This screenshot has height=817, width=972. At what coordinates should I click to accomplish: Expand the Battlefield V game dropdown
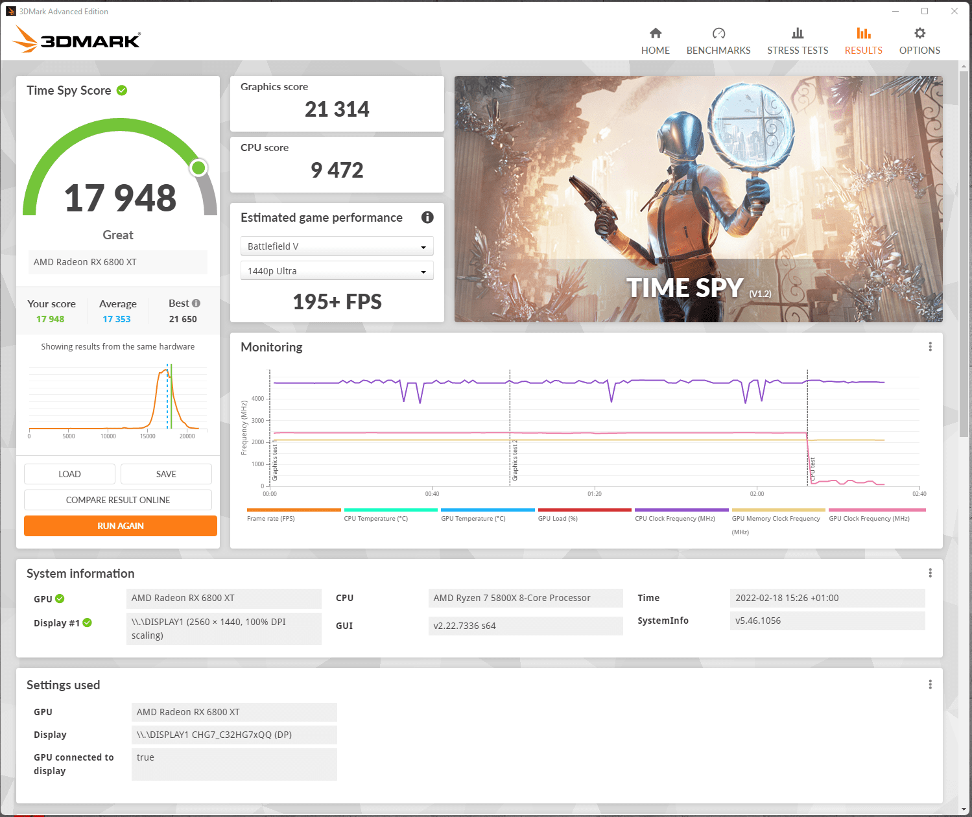337,246
